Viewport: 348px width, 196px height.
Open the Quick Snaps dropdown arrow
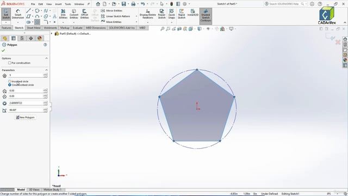172,22
